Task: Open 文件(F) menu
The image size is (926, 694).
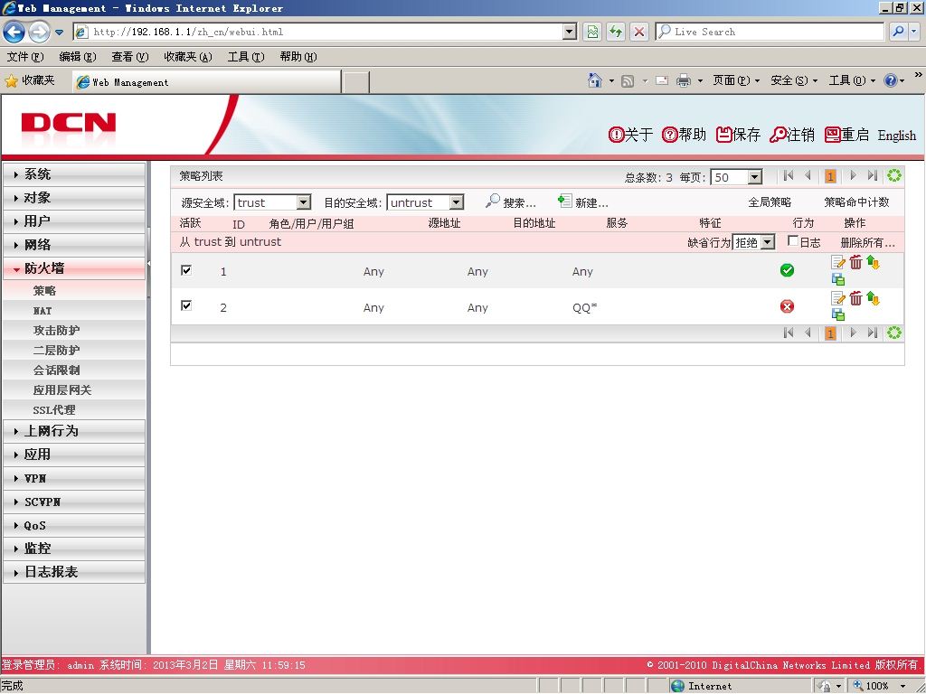Action: [25, 57]
